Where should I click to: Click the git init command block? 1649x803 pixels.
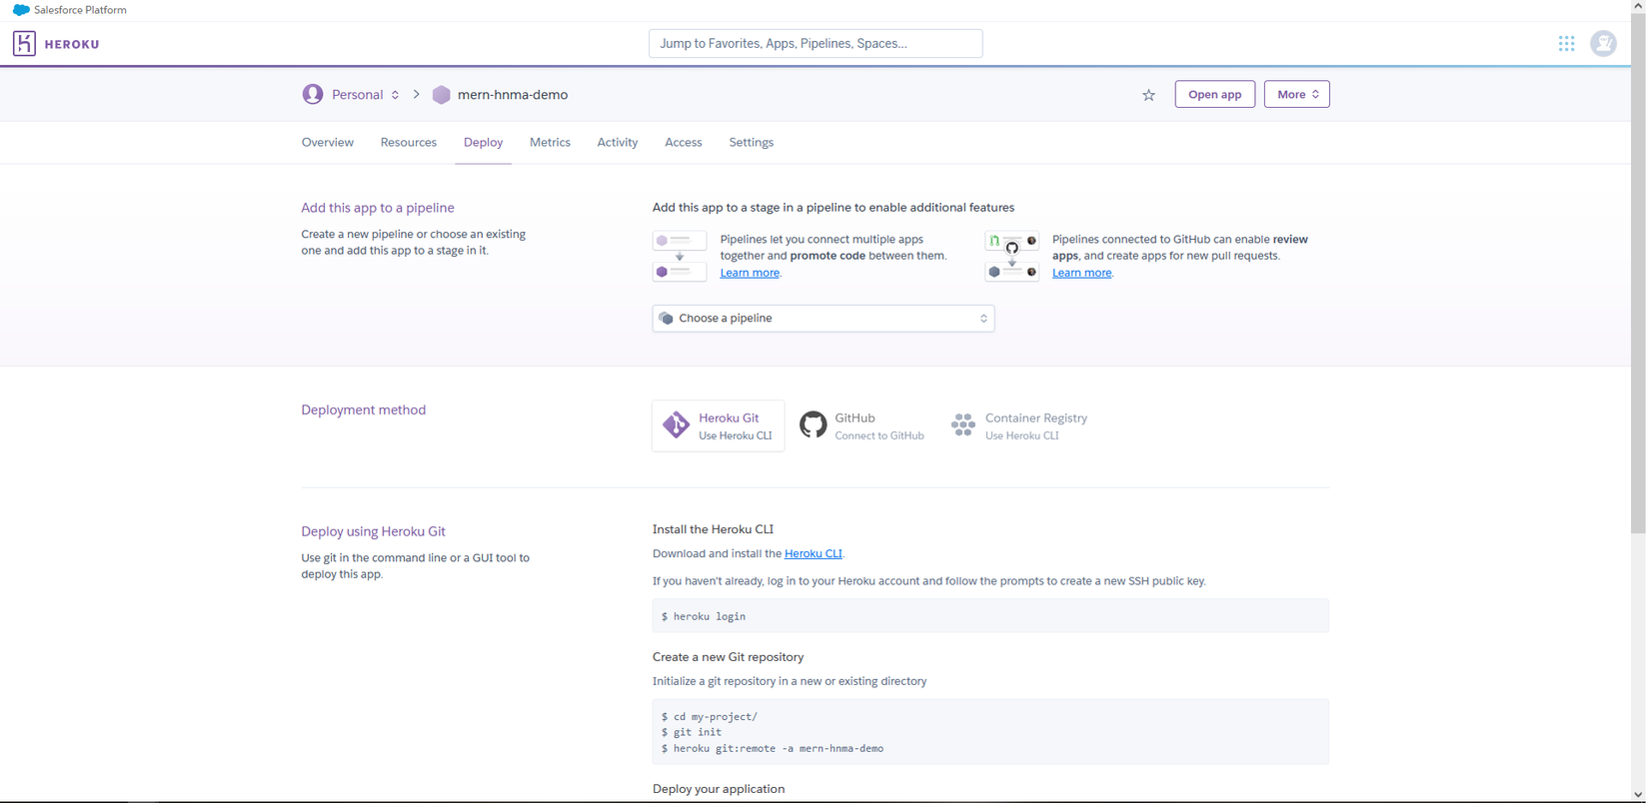point(990,732)
